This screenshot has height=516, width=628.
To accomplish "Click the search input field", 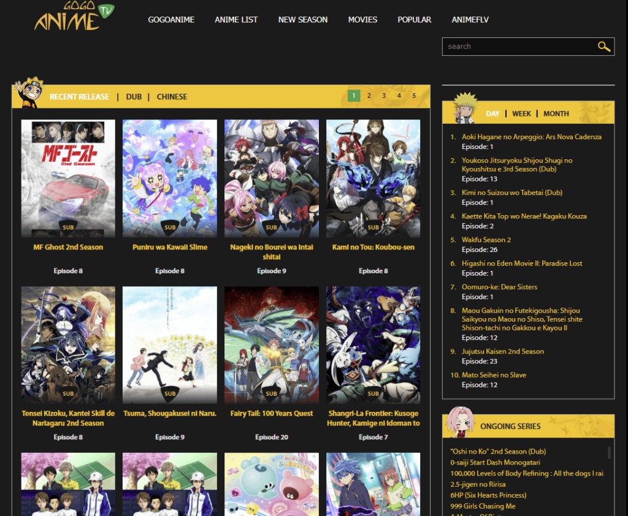I will coord(521,46).
